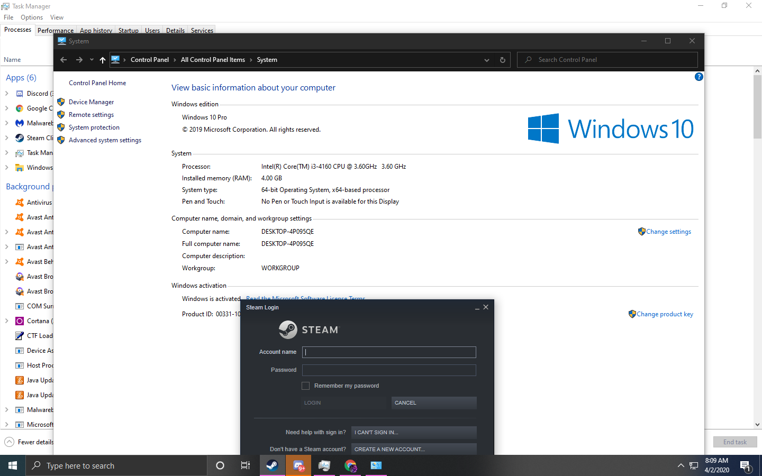
Task: Open Task Manager File menu
Action: pos(8,17)
